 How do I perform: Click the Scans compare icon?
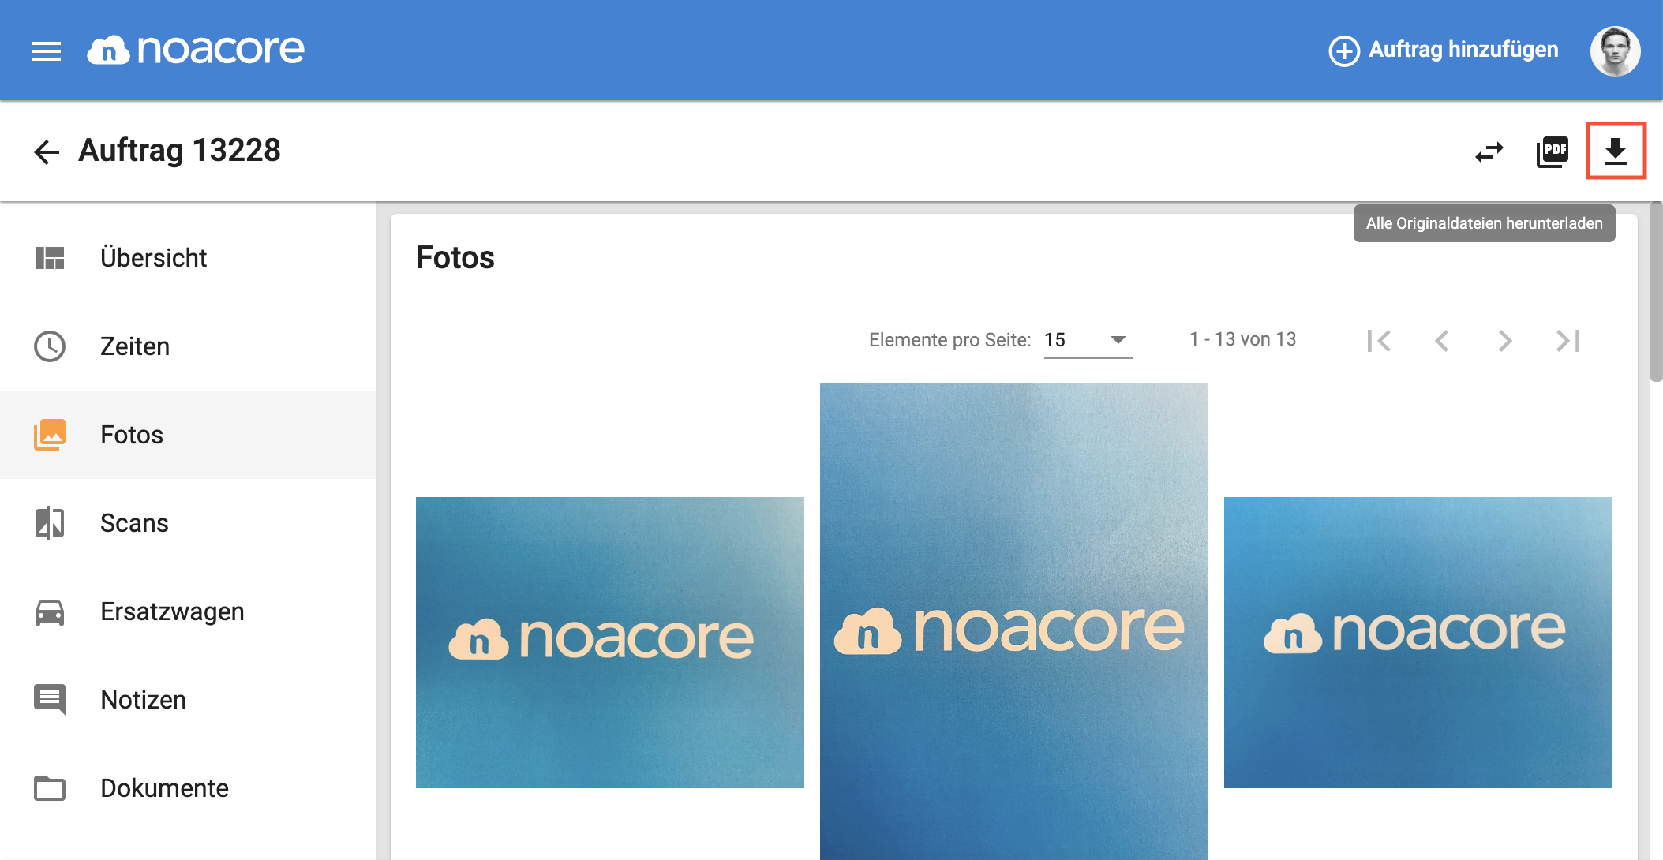(x=50, y=523)
